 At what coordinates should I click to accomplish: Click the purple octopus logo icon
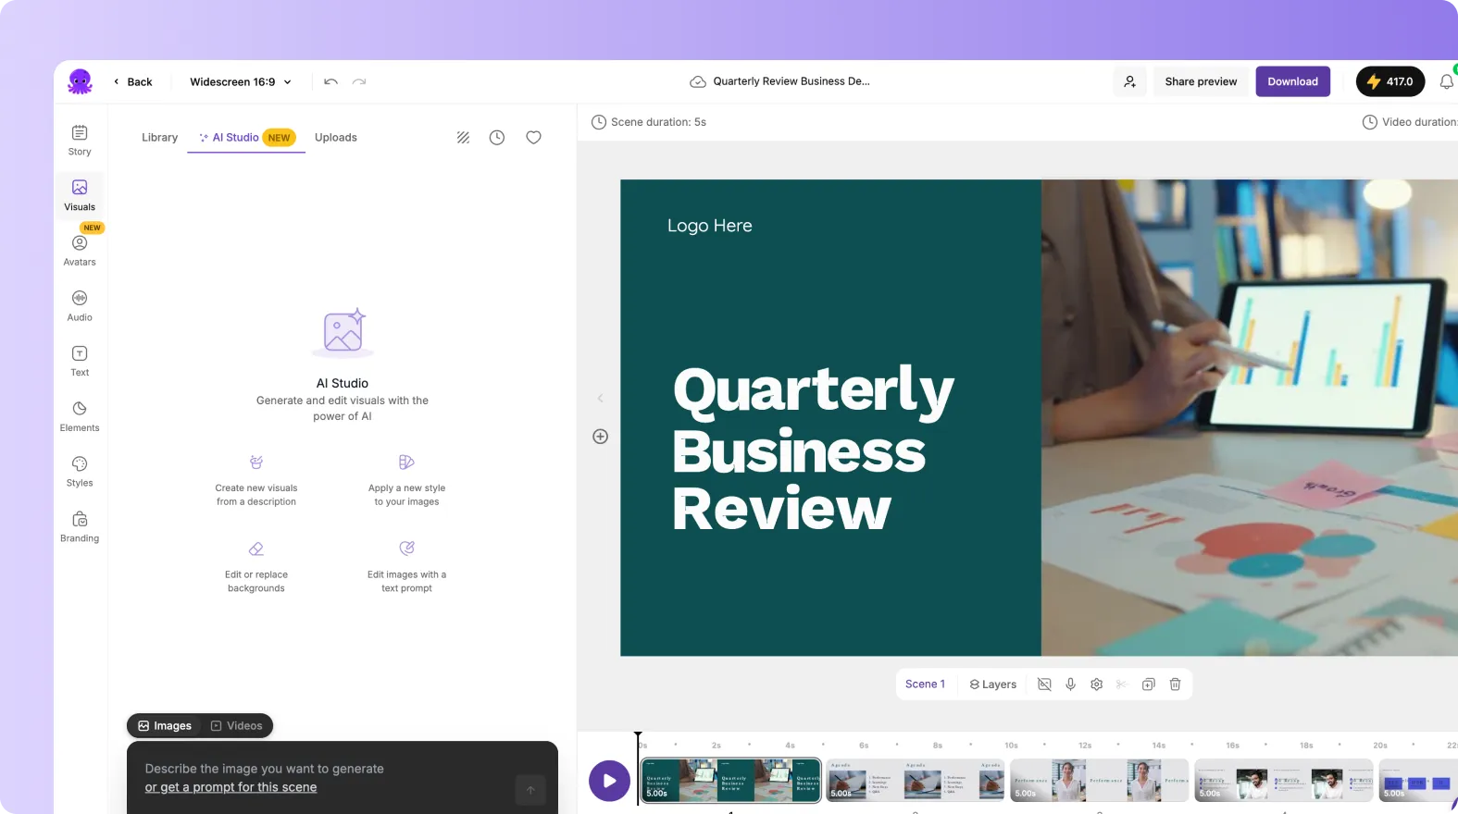tap(80, 81)
